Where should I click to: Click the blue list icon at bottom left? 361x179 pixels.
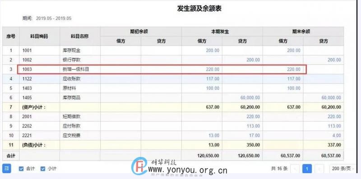(x=7, y=169)
